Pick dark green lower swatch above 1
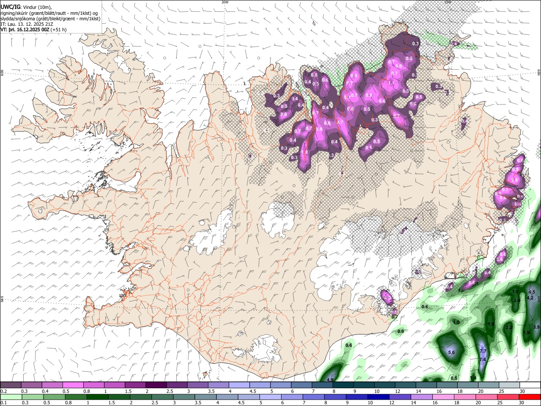The height and width of the screenshot is (406, 541). pos(97,397)
